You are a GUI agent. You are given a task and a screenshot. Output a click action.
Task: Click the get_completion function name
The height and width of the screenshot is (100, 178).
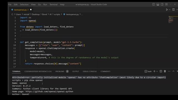(x=34, y=42)
